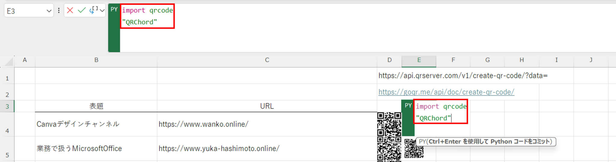Commit the formula with green checkmark
Screen dimensions: 616x162
(x=82, y=10)
